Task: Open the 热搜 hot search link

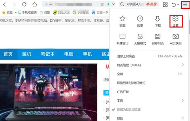Action: [x=151, y=4]
